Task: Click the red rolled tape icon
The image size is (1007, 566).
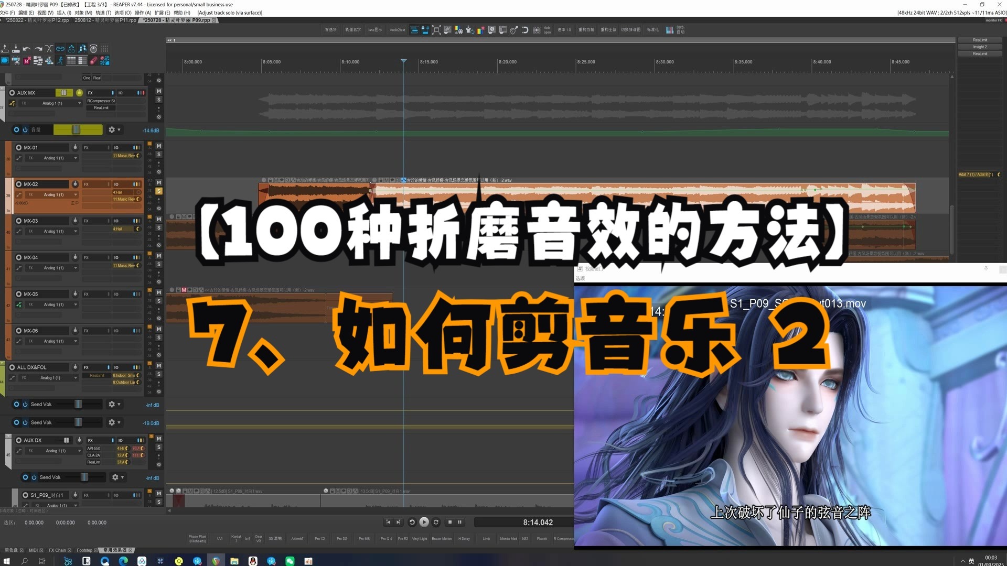Action: (x=93, y=61)
